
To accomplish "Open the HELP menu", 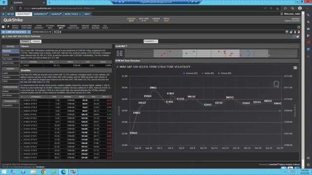I will pyautogui.click(x=87, y=14).
